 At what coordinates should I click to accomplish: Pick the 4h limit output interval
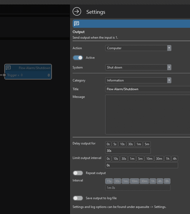[174, 159]
